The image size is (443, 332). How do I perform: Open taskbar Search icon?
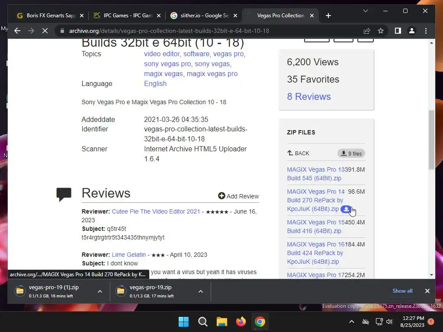(x=202, y=322)
